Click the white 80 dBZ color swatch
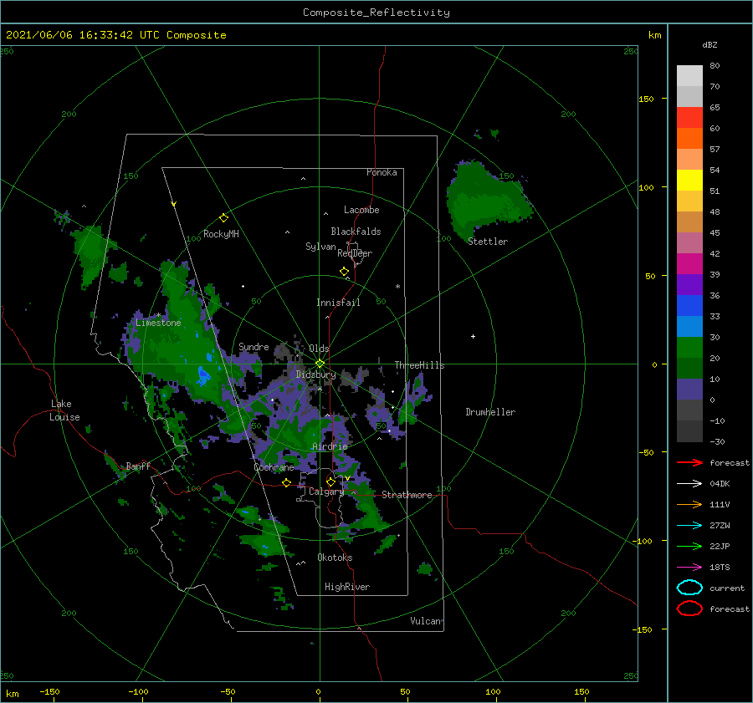This screenshot has height=703, width=753. point(689,75)
